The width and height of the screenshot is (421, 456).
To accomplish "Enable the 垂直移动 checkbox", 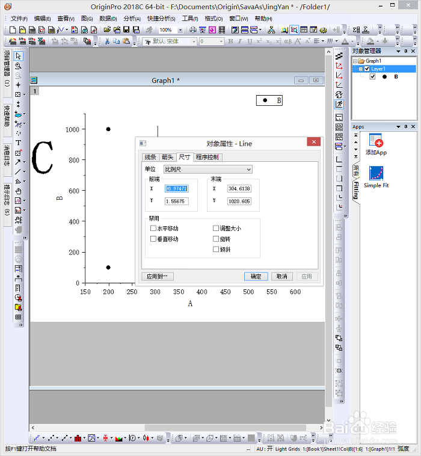I will 153,239.
